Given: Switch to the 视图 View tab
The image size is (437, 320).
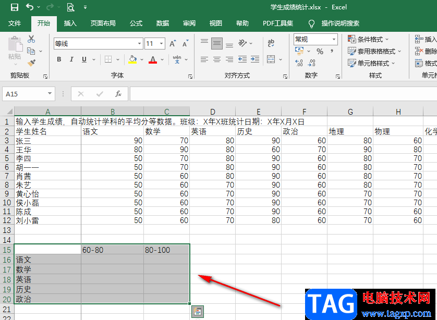Looking at the screenshot, I should (x=216, y=23).
